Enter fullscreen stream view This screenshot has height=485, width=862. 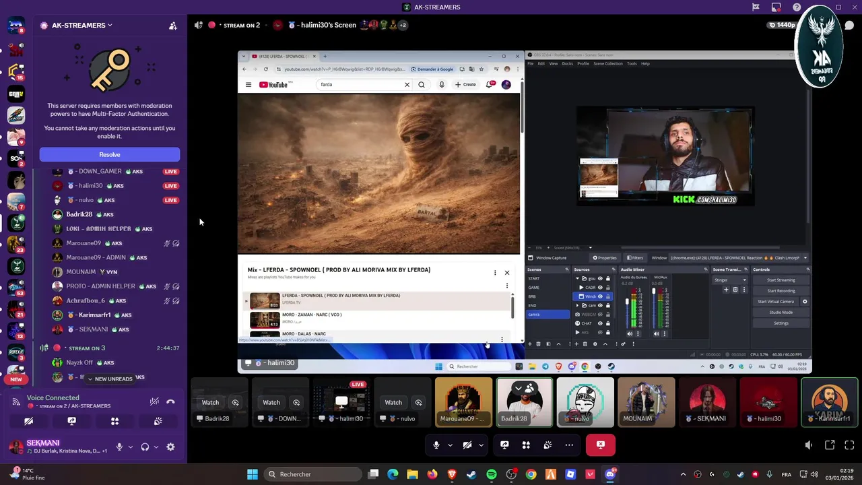click(x=849, y=445)
